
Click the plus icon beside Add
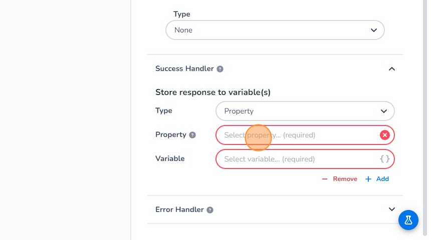coord(368,179)
